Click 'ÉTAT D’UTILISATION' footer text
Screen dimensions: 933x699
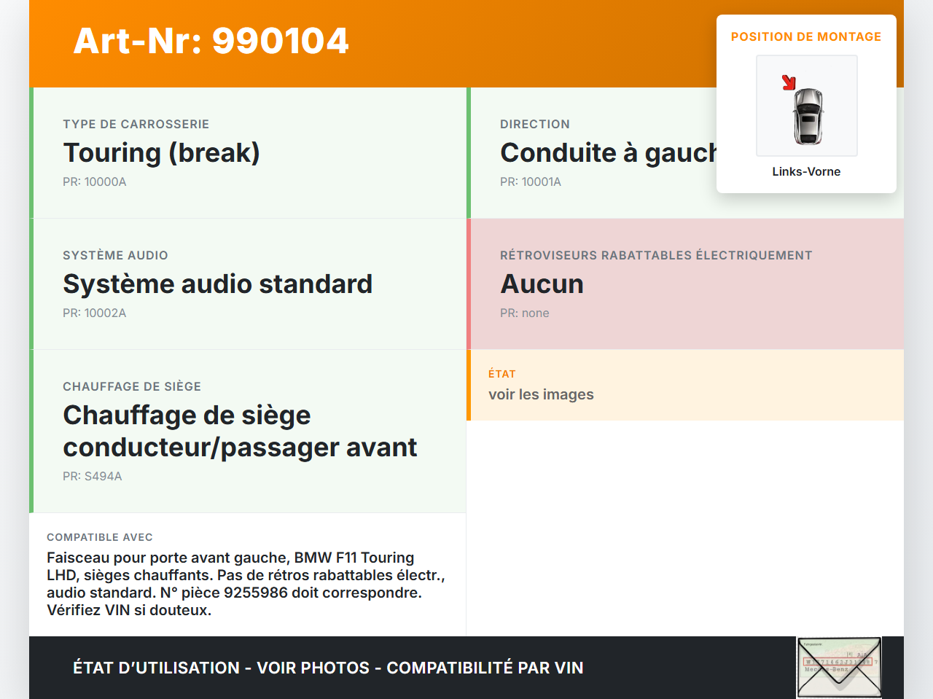point(157,668)
